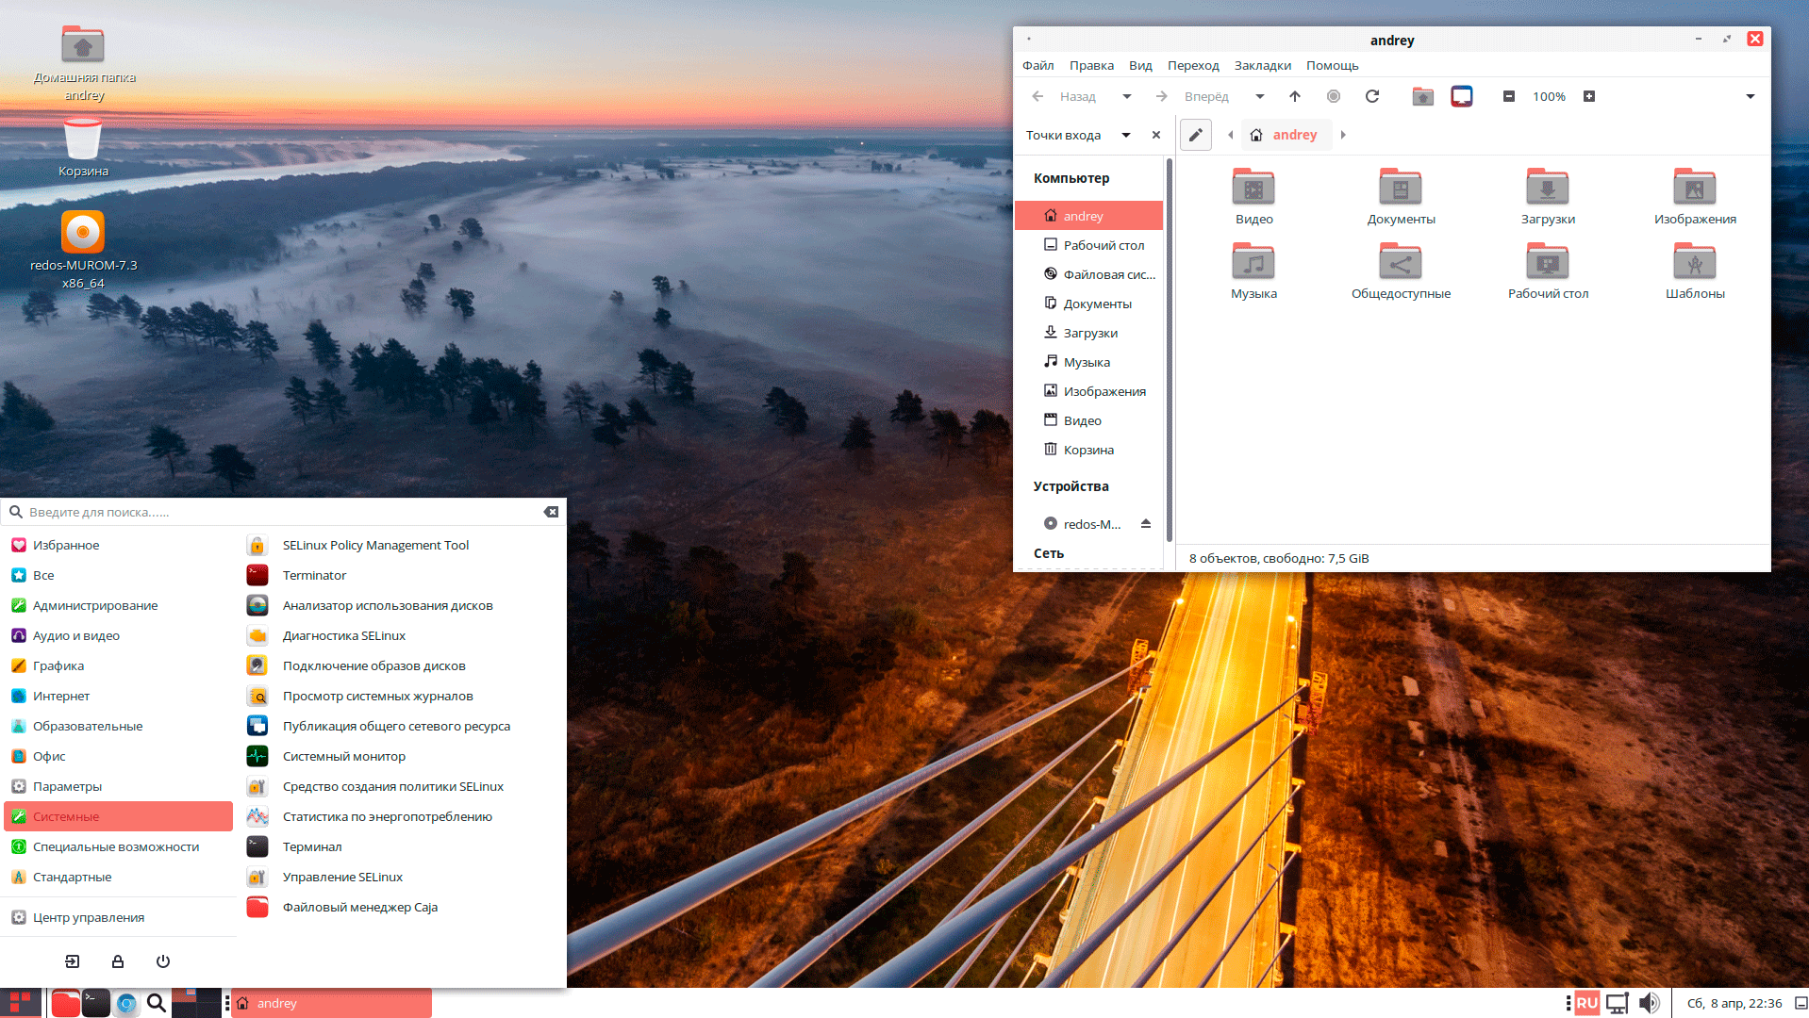
Task: Open home folder toolbar icon
Action: [1422, 96]
